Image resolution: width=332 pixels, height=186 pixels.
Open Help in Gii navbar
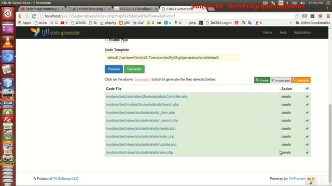(x=283, y=33)
